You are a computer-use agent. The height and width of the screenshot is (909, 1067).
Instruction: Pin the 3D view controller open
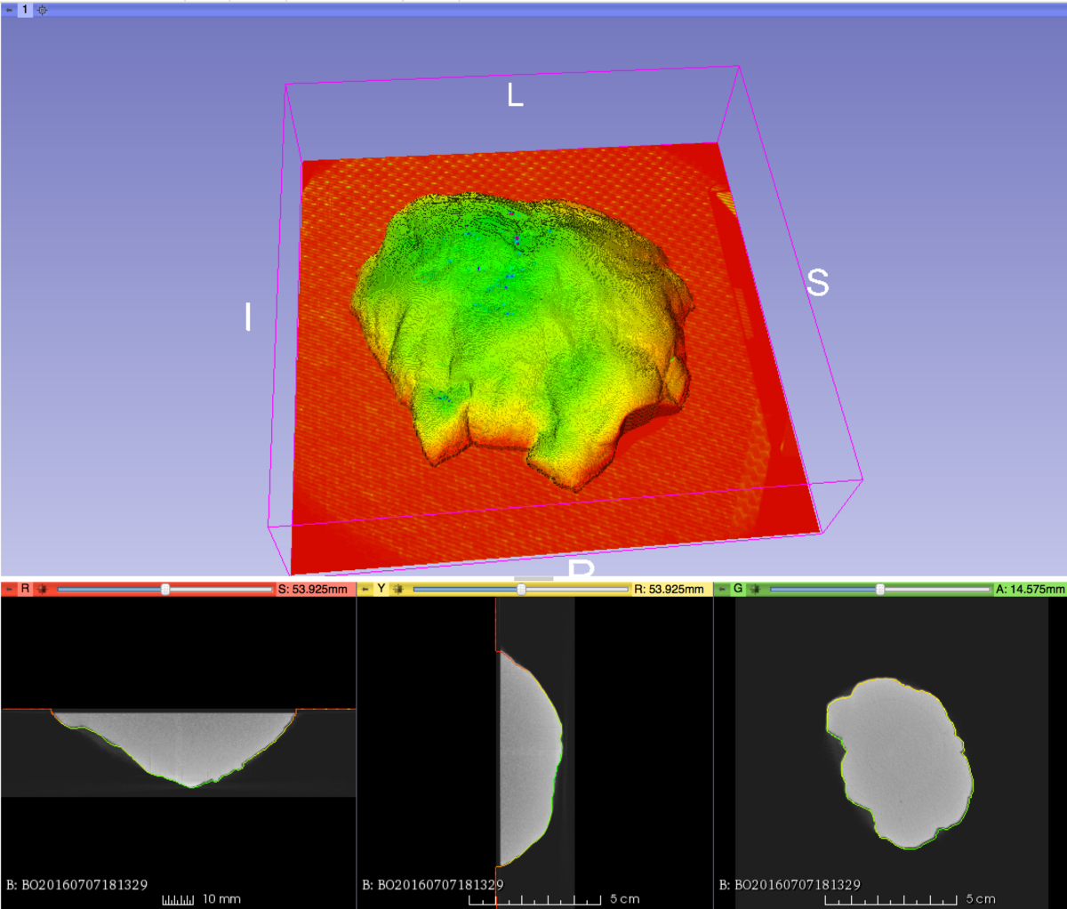(9, 10)
